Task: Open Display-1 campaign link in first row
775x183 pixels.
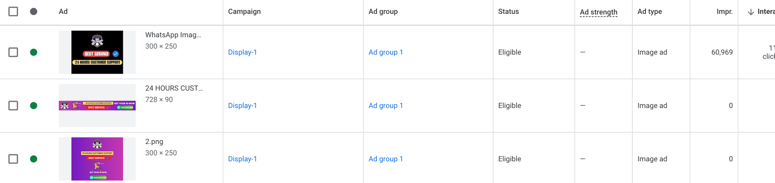Action: pyautogui.click(x=243, y=52)
